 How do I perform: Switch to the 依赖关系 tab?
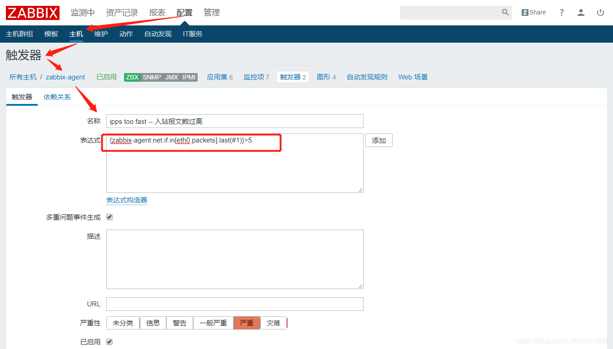(x=57, y=97)
